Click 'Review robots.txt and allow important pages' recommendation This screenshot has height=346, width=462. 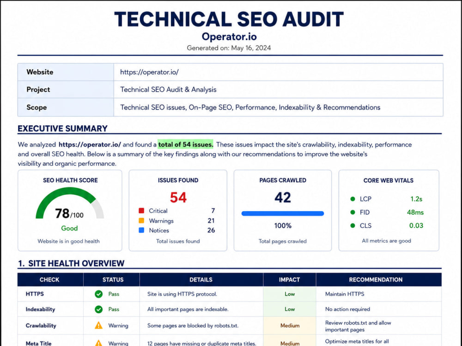point(359,326)
